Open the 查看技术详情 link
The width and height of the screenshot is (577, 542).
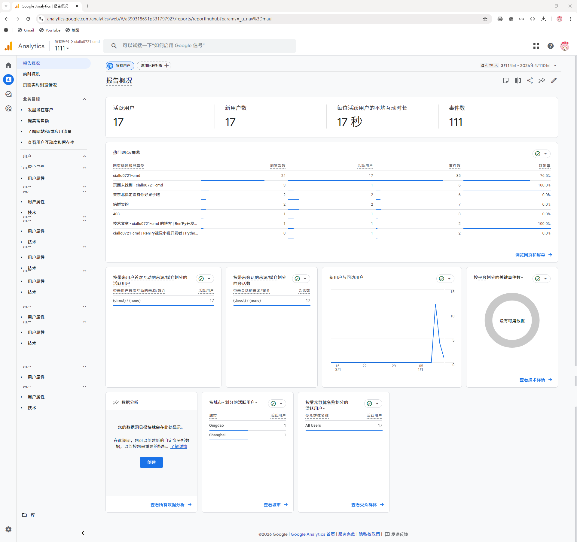pyautogui.click(x=536, y=380)
